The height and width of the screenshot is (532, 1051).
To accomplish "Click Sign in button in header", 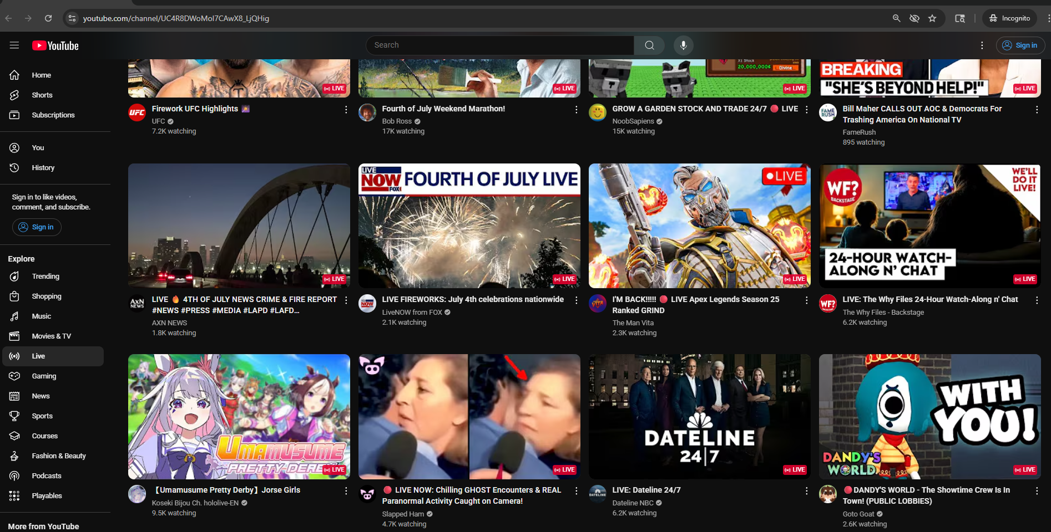I will tap(1020, 45).
